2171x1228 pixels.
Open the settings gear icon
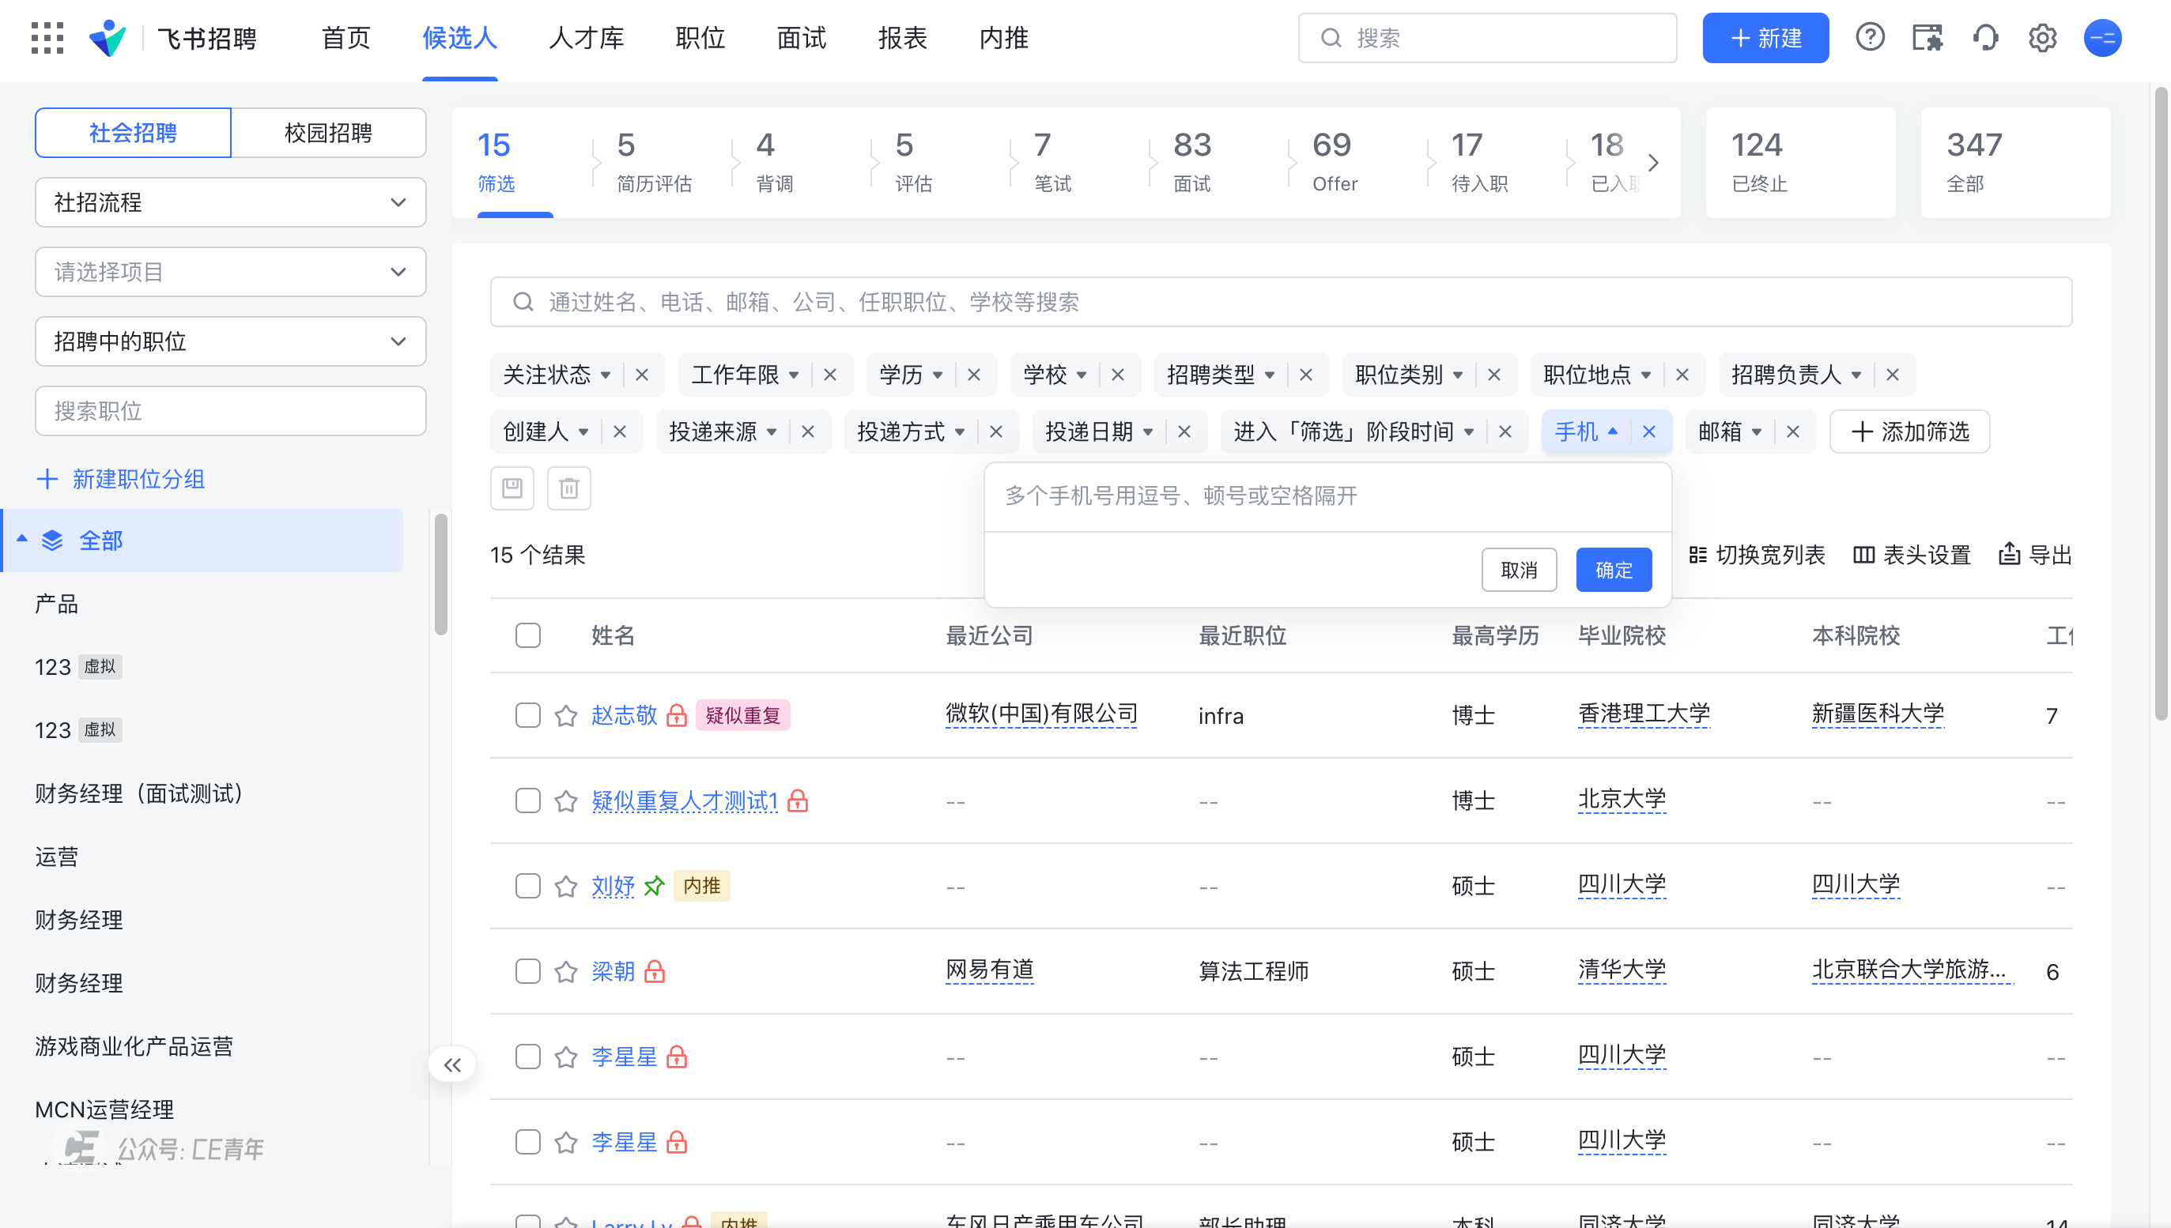(x=2042, y=38)
